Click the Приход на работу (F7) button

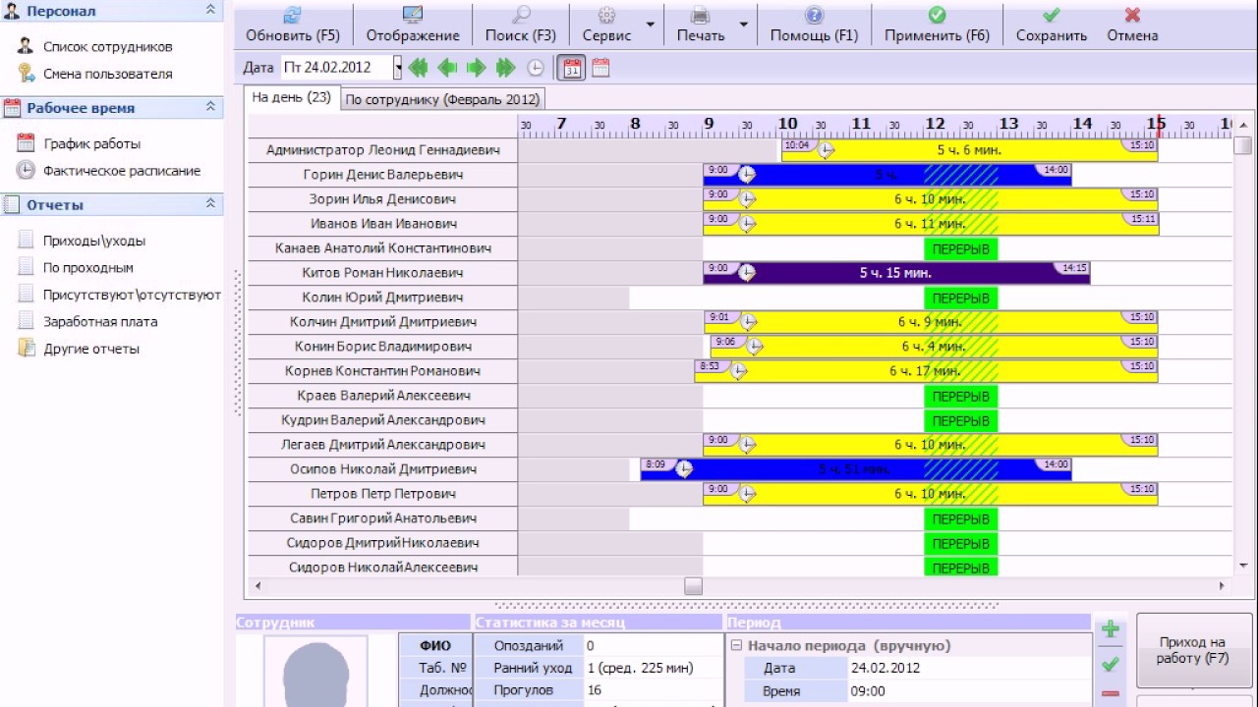click(1192, 650)
